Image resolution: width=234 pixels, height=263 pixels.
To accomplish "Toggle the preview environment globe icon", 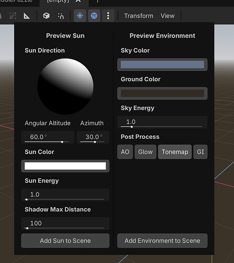I will click(x=94, y=16).
